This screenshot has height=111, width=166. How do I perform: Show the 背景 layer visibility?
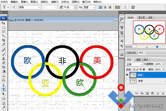click(127, 81)
